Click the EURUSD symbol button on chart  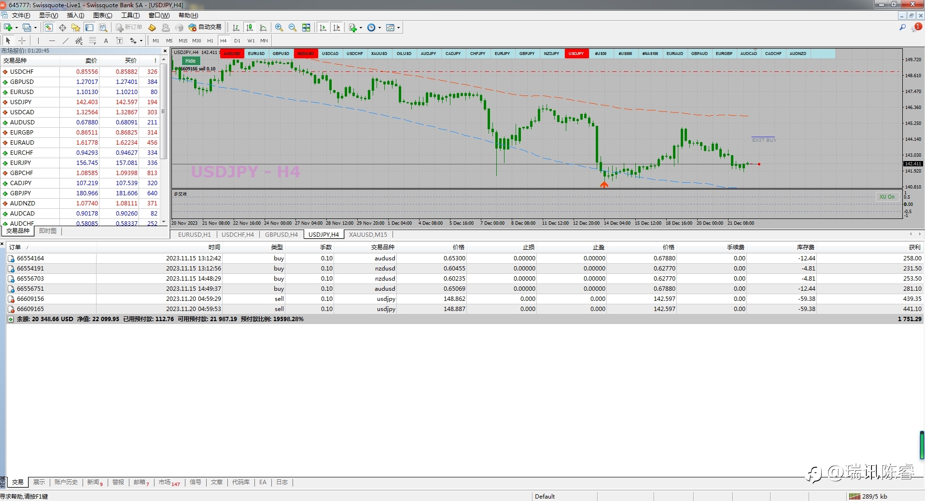point(256,54)
